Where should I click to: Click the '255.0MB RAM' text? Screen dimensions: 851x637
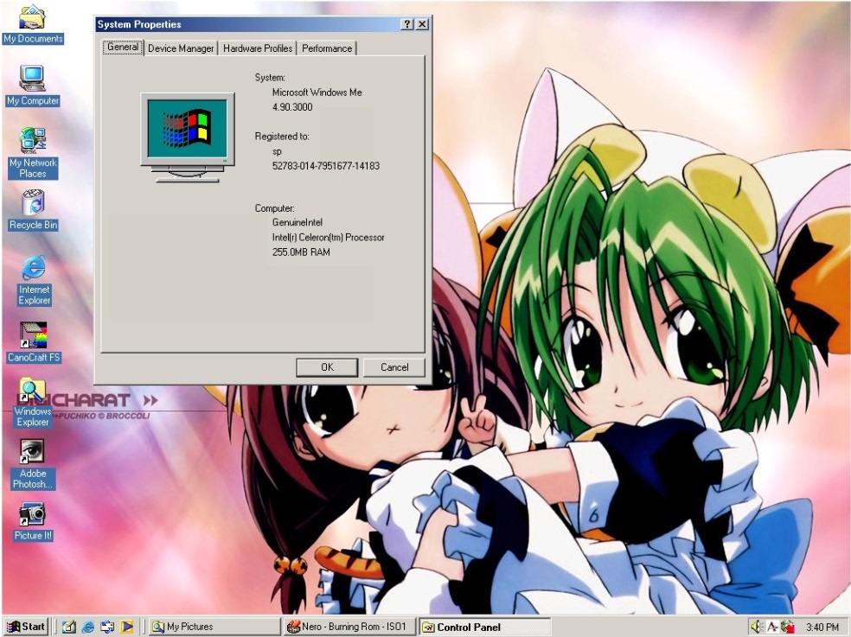point(301,252)
